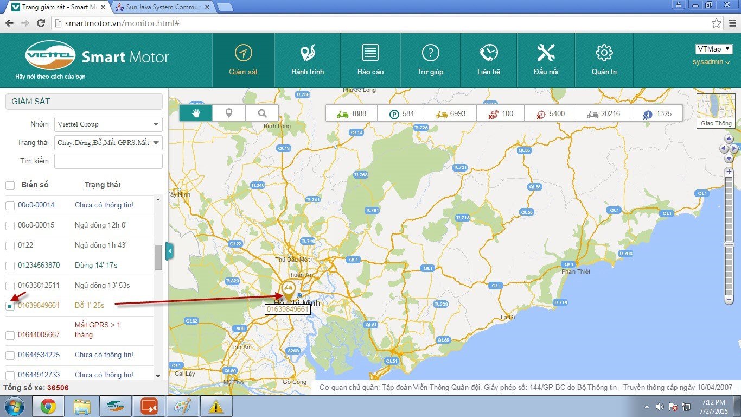Open the Hành trình menu
The width and height of the screenshot is (741, 417).
308,60
